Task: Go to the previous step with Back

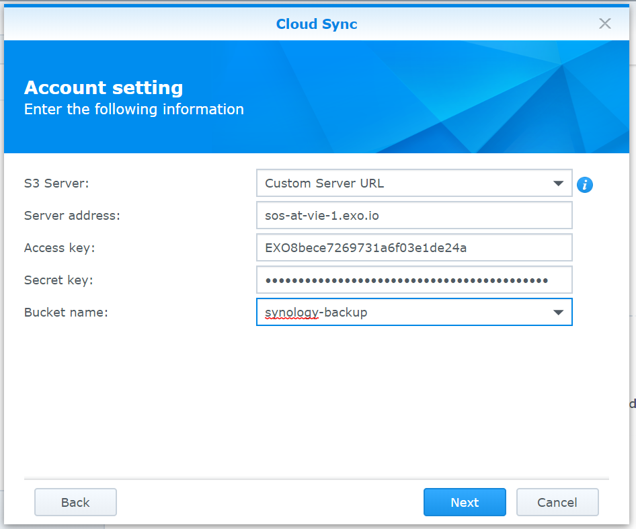Action: 75,502
